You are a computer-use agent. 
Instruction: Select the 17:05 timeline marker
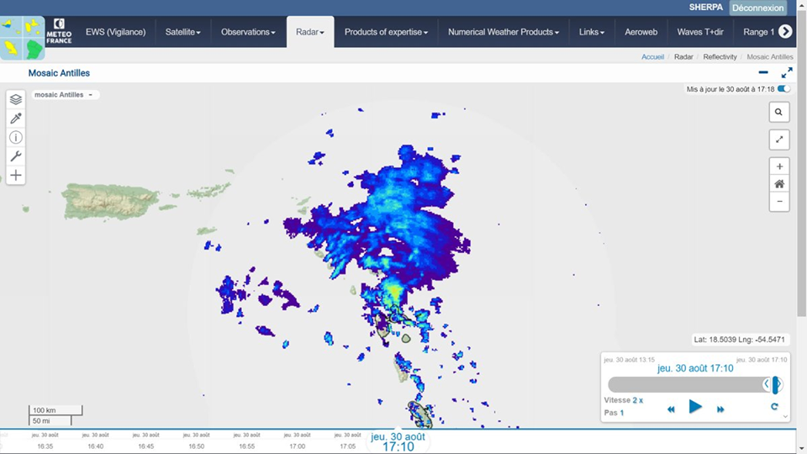[347, 441]
